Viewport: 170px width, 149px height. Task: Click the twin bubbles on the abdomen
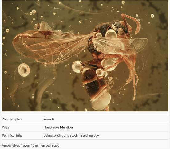(x=102, y=73)
